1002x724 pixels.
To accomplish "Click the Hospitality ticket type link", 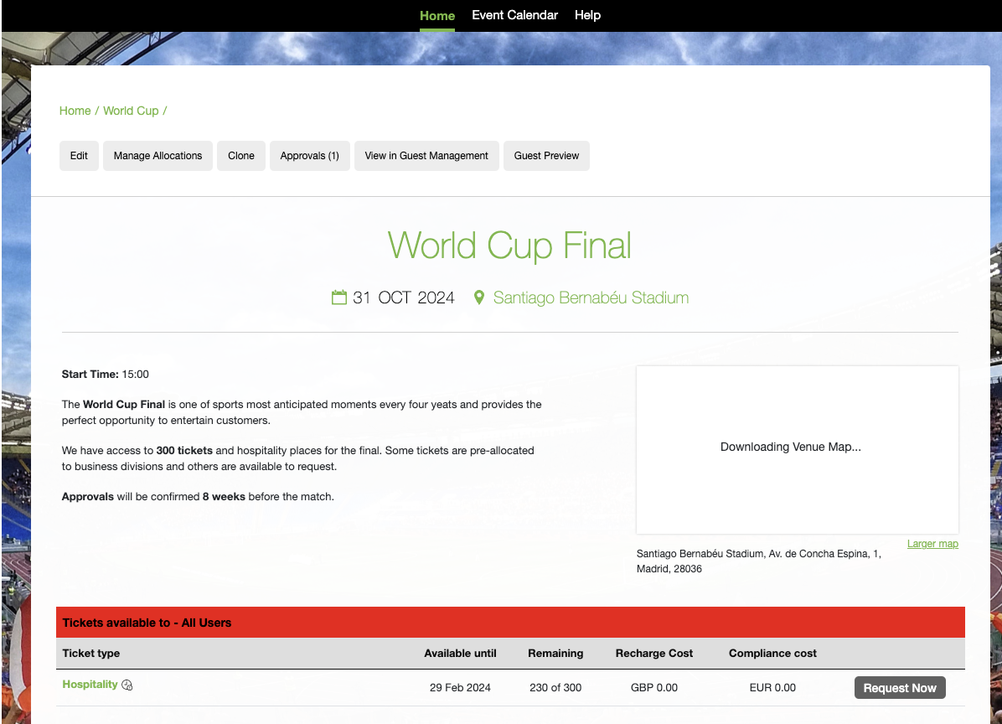I will point(90,685).
